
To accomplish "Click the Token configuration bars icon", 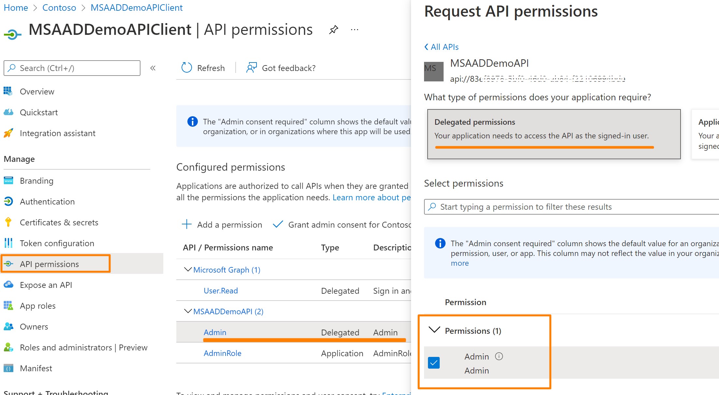I will click(x=8, y=243).
